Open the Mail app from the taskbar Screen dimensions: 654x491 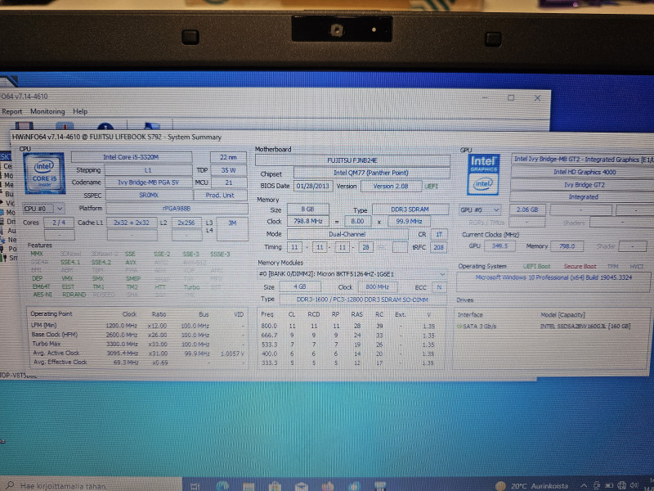click(301, 486)
